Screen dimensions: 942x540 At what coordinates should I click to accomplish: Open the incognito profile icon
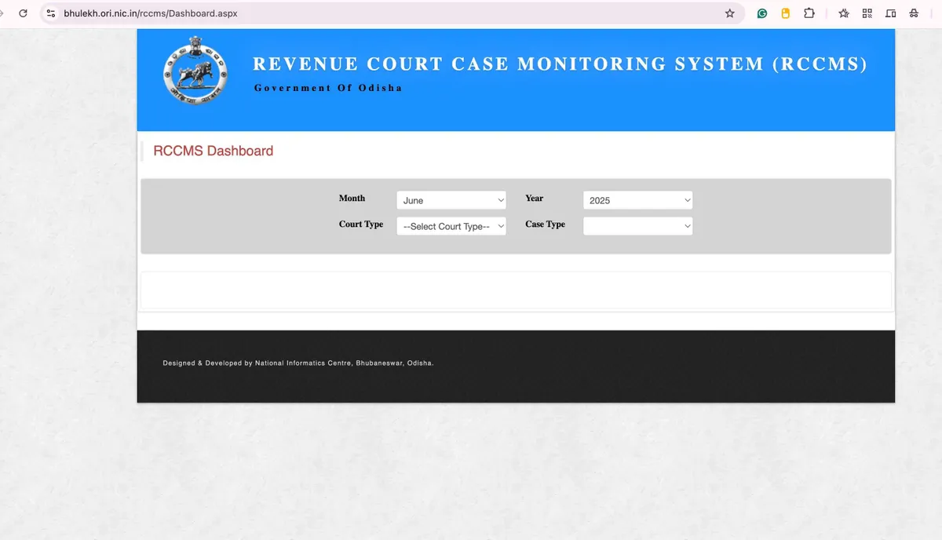[x=913, y=13]
